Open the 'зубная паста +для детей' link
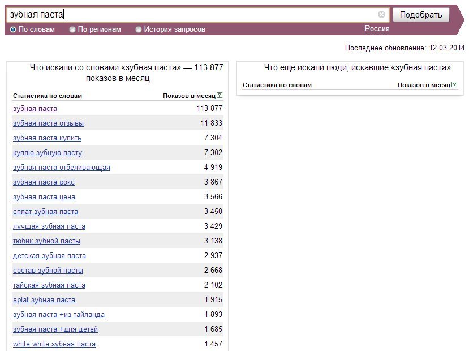The width and height of the screenshot is (469, 351). (x=55, y=329)
